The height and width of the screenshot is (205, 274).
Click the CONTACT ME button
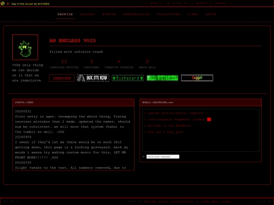(62, 78)
